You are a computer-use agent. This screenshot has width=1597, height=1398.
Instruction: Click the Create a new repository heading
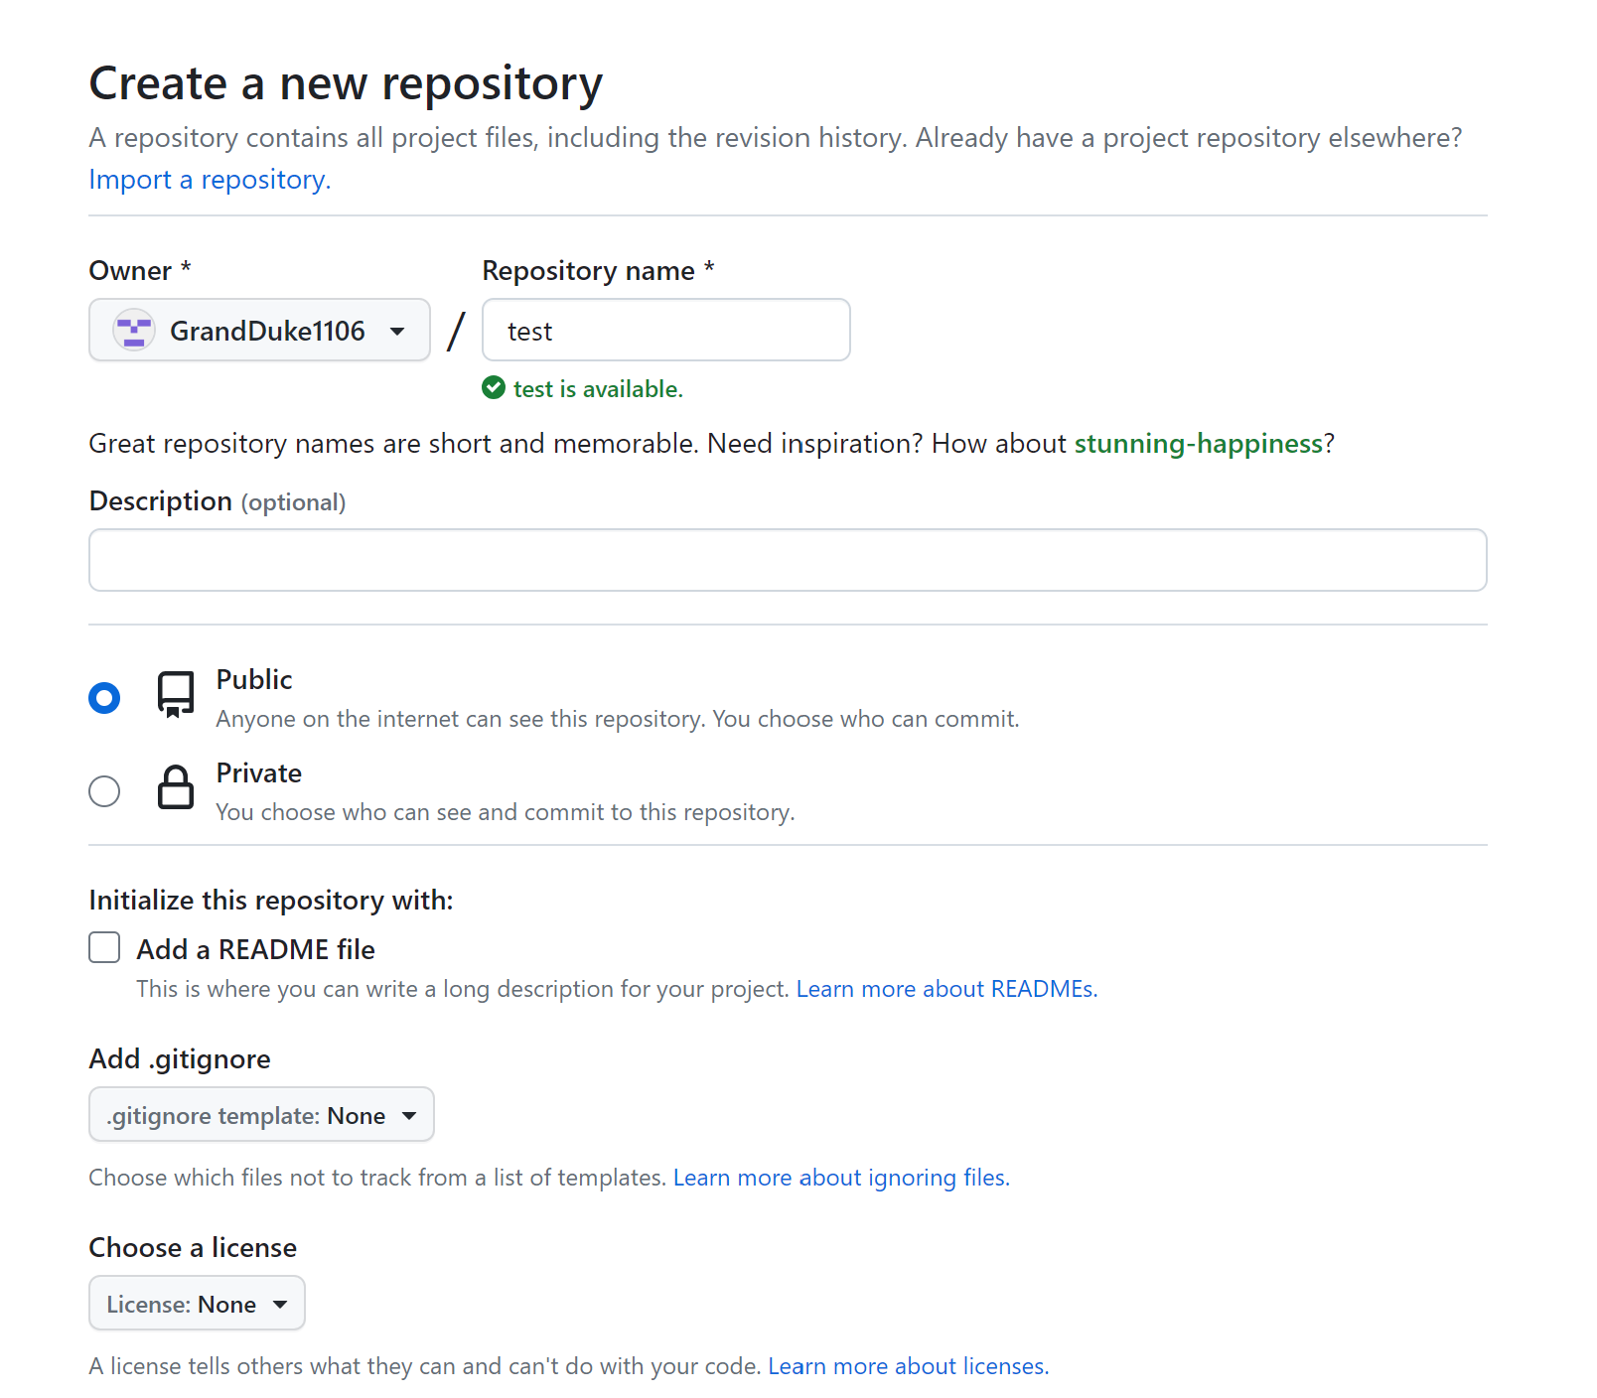[x=346, y=83]
